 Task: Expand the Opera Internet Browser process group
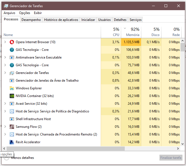(x=5, y=42)
